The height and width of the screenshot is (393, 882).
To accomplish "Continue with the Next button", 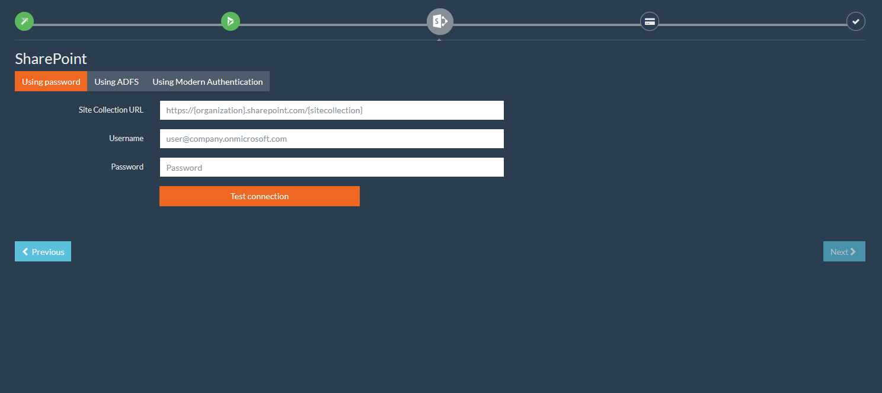I will coord(844,251).
